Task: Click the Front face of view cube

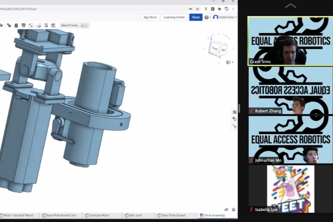Action: coord(215,48)
